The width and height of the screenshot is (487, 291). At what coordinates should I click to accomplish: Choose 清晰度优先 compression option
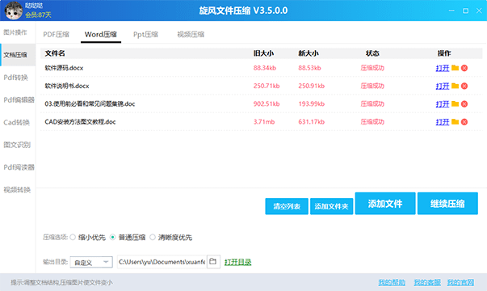[x=153, y=237]
